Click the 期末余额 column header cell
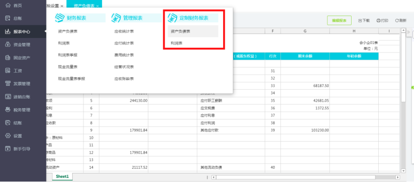 pyautogui.click(x=305, y=56)
